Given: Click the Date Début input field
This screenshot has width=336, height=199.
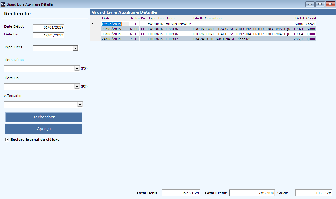Looking at the screenshot, I should click(x=48, y=27).
